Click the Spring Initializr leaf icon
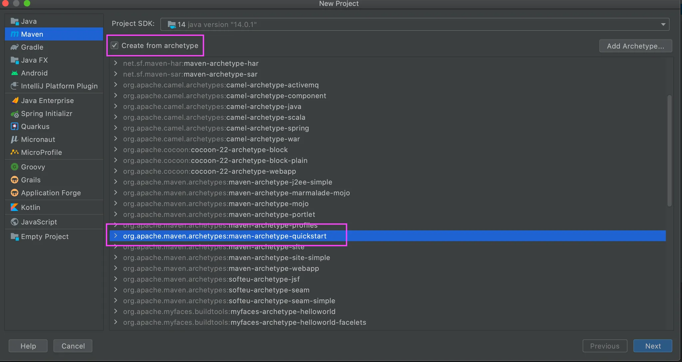682x362 pixels. [15, 114]
